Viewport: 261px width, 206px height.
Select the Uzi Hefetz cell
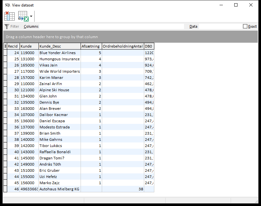[60, 177]
